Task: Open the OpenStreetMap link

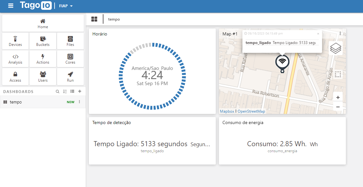Action: 251,111
